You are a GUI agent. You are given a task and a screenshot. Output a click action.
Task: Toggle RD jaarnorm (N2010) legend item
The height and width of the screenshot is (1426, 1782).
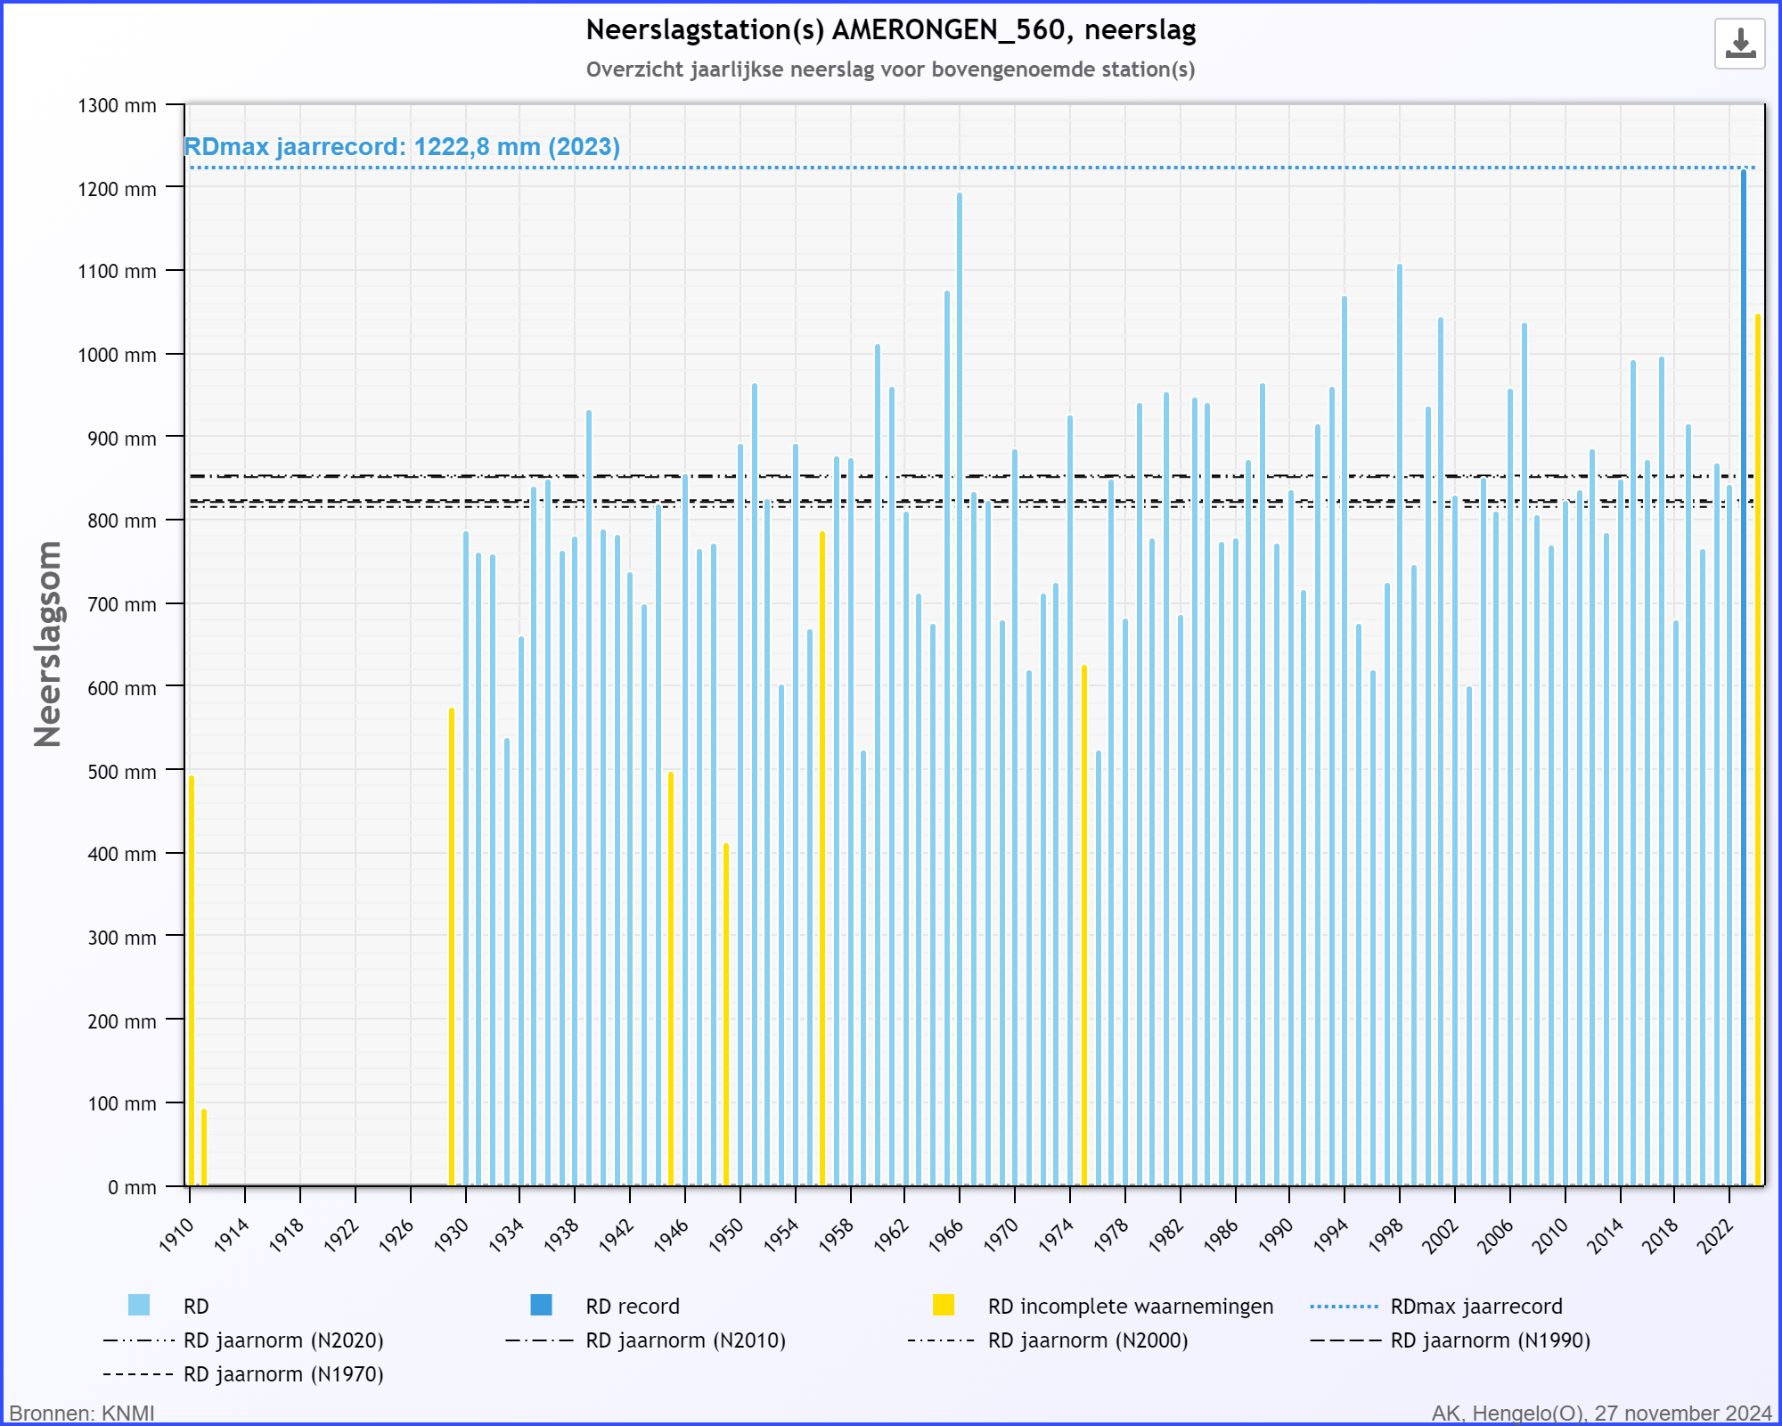[x=685, y=1340]
